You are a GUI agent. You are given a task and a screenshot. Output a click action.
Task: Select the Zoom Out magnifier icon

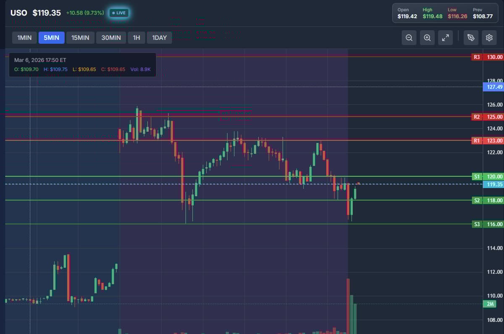click(408, 37)
